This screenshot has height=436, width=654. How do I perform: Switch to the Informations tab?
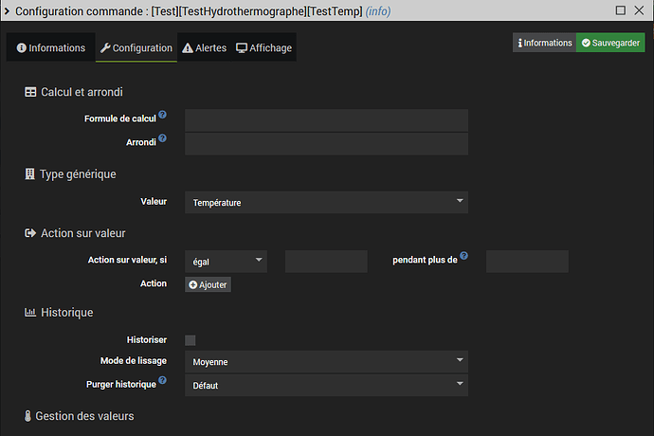click(x=51, y=47)
